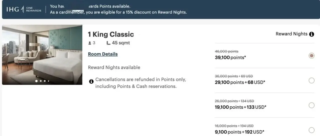The image size is (320, 136).
Task: Open the Room Details link
Action: click(x=103, y=54)
